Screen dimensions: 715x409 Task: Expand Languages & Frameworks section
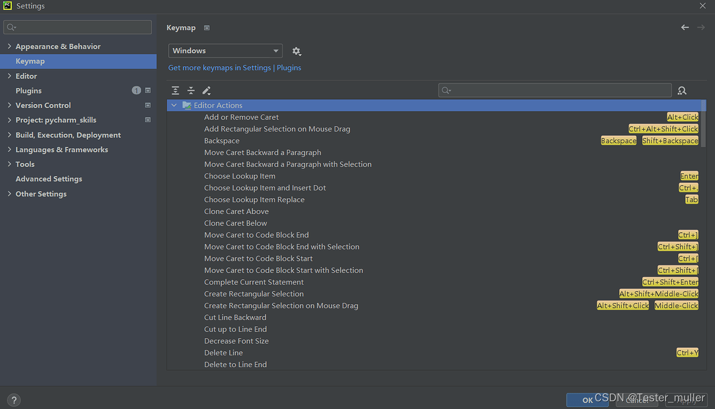coord(9,149)
